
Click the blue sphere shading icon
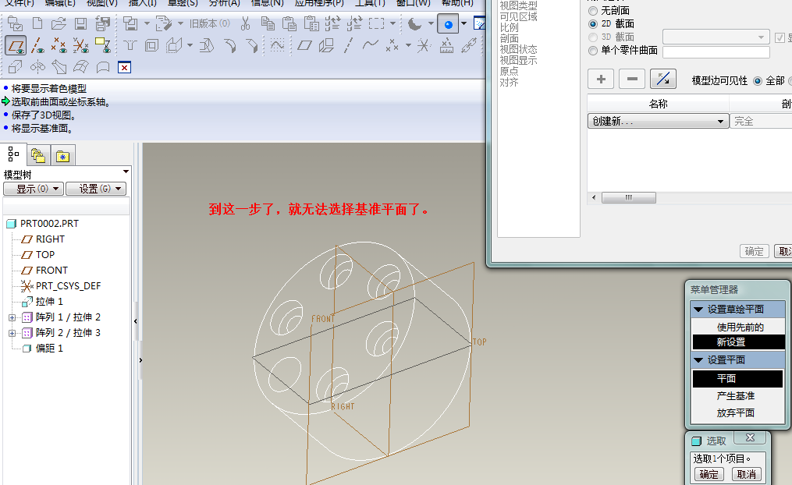[x=448, y=23]
